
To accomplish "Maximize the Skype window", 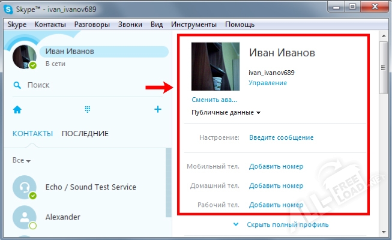I will pos(352,7).
